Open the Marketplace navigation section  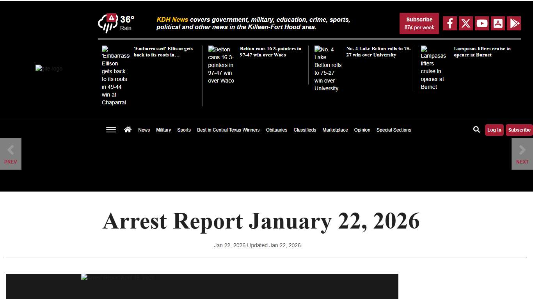pyautogui.click(x=335, y=130)
